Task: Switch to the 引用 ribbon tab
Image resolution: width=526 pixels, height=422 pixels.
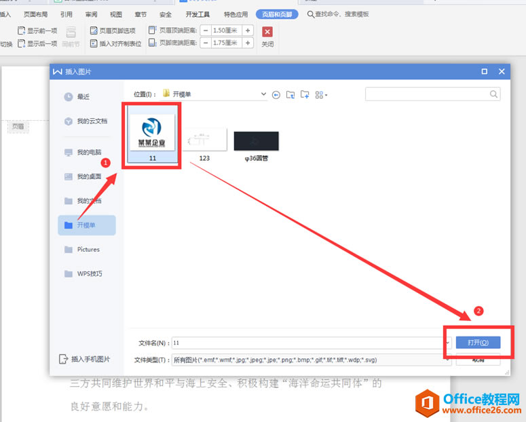Action: (x=67, y=14)
